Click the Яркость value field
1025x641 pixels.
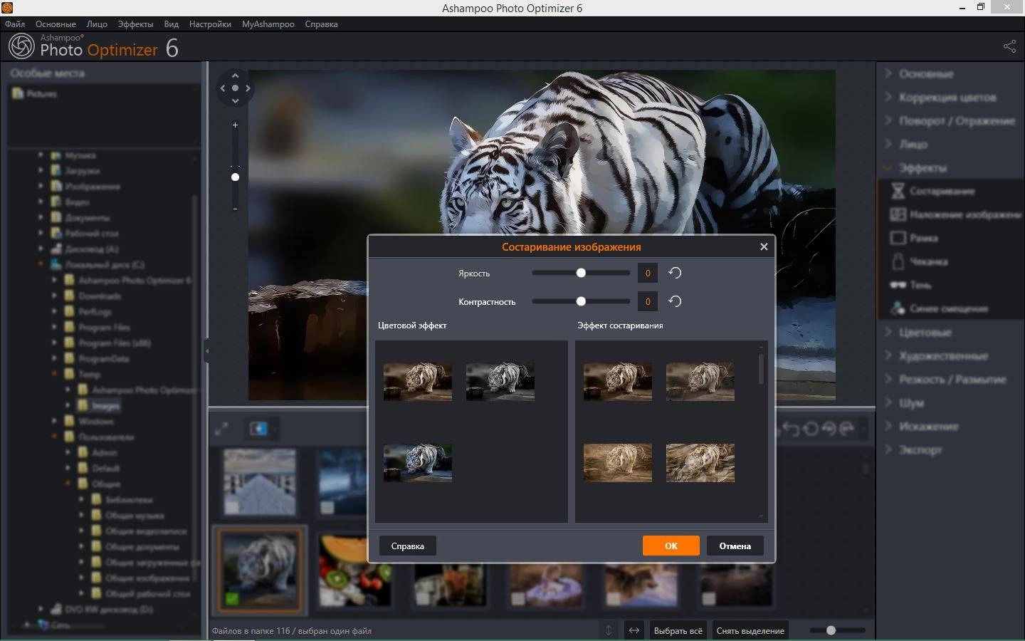pyautogui.click(x=648, y=273)
